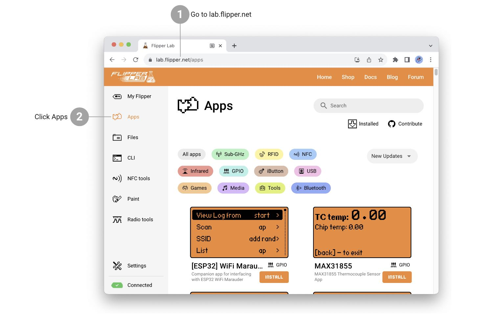Expand the New Updates sort dropdown
This screenshot has width=479, height=321.
coord(392,156)
